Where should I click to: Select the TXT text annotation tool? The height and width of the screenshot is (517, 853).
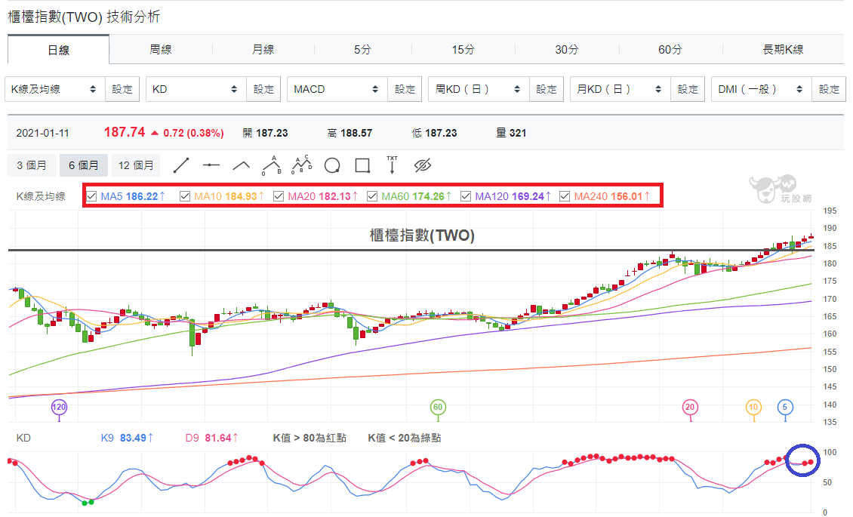pyautogui.click(x=393, y=165)
